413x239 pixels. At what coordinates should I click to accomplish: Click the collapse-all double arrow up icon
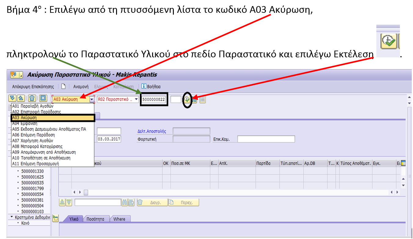click(20, 98)
